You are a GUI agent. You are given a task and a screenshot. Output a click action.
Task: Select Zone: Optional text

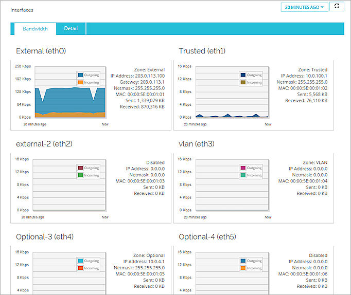pyautogui.click(x=149, y=255)
